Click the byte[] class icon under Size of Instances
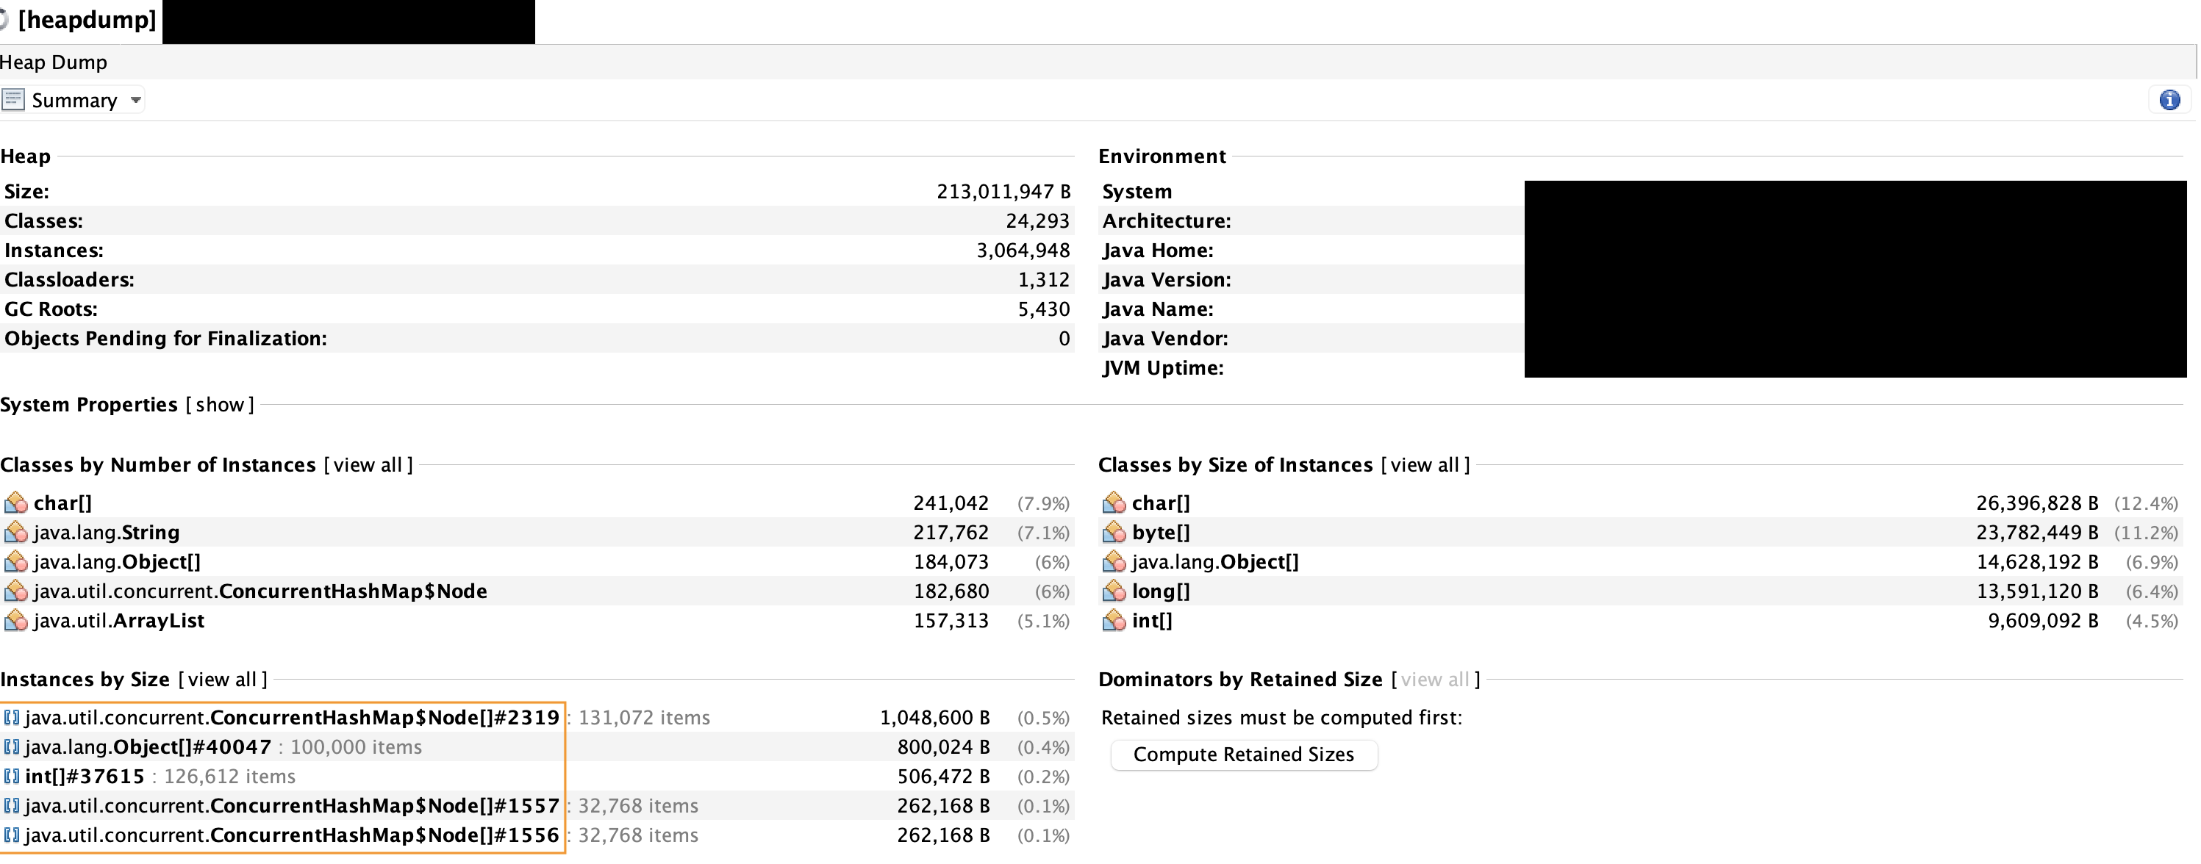This screenshot has height=864, width=2201. tap(1113, 533)
